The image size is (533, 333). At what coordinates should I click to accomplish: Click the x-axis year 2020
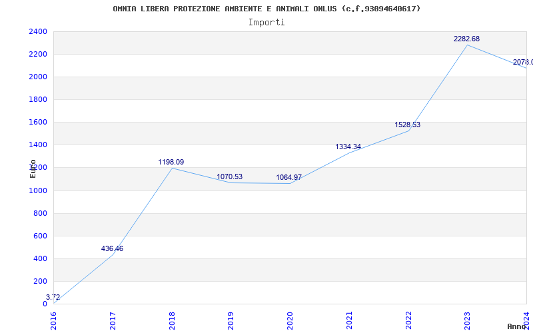[x=290, y=320]
